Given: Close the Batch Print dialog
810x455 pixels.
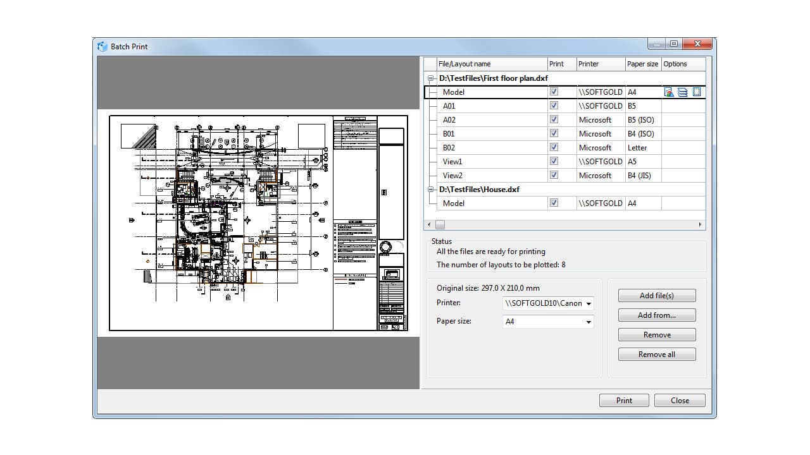Looking at the screenshot, I should pyautogui.click(x=680, y=400).
